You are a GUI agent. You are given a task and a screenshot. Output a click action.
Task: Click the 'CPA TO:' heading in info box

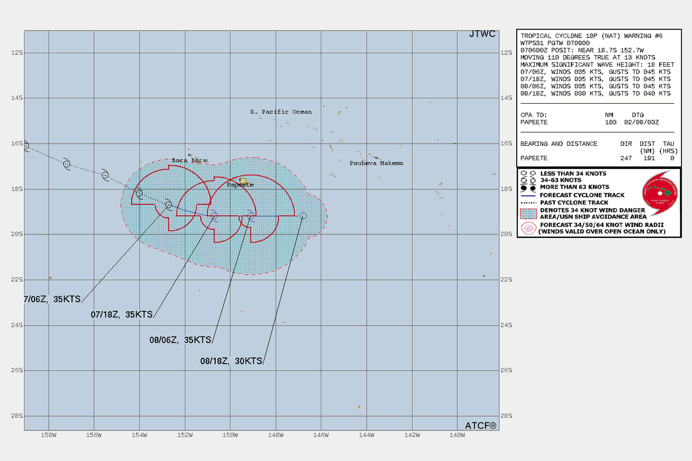coord(533,115)
